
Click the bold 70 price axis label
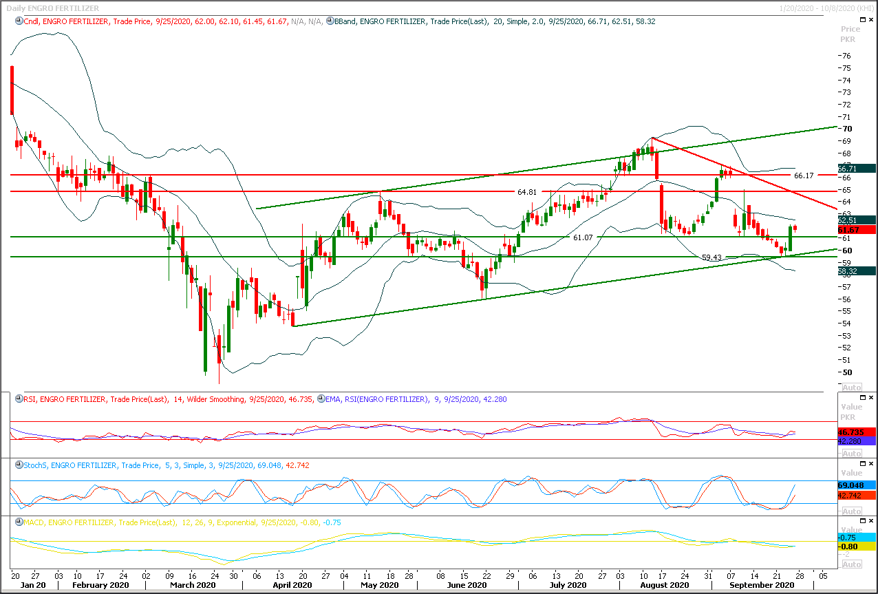[x=847, y=129]
